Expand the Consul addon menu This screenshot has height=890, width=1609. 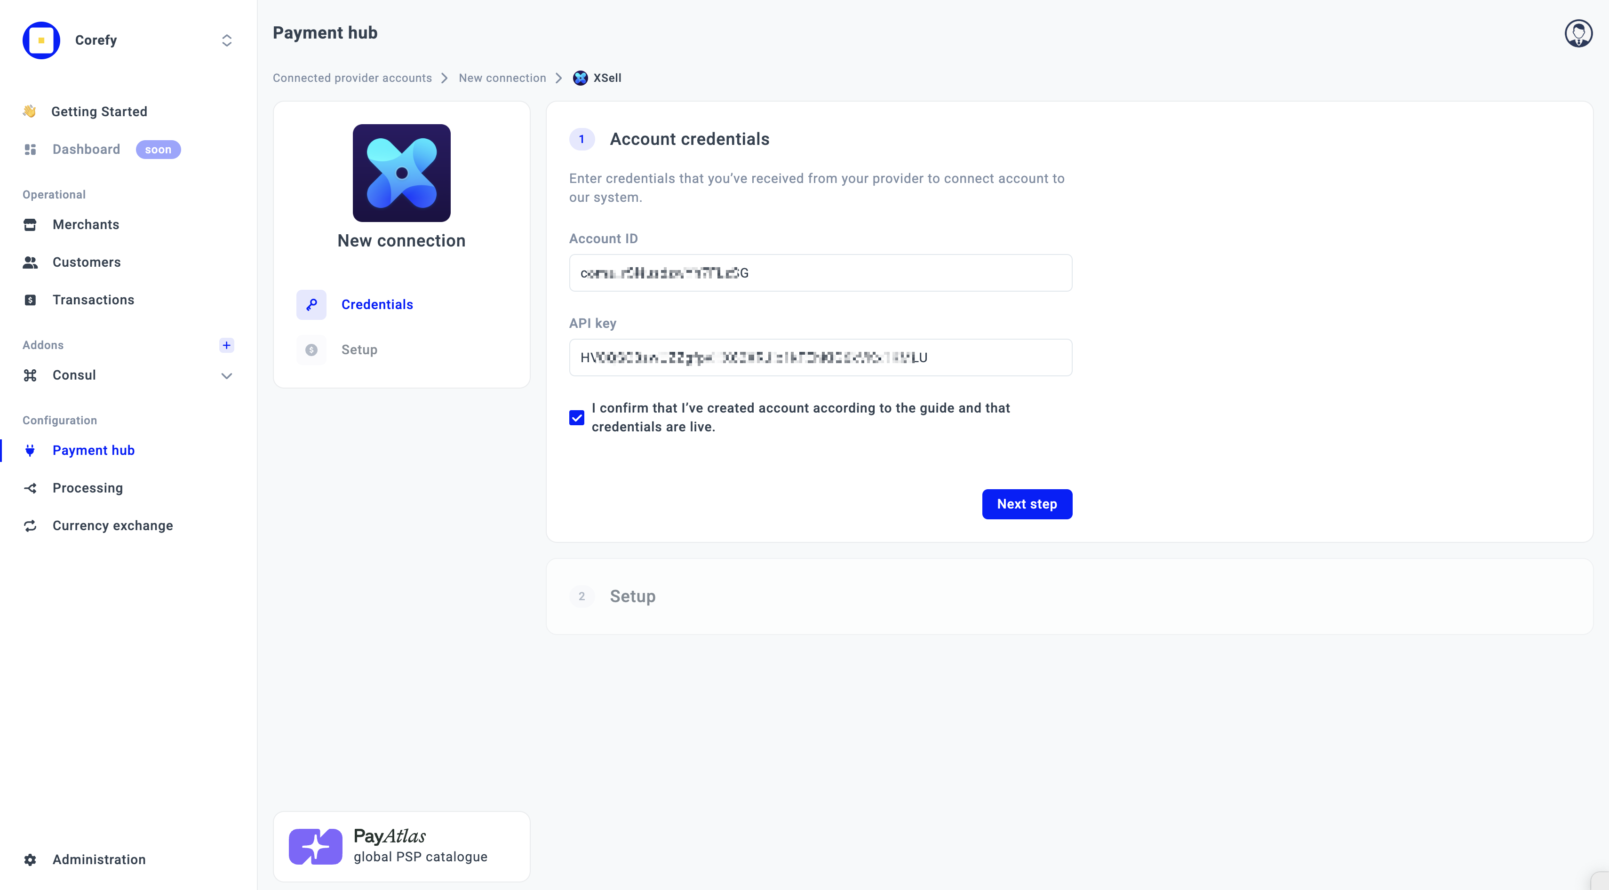click(x=226, y=375)
